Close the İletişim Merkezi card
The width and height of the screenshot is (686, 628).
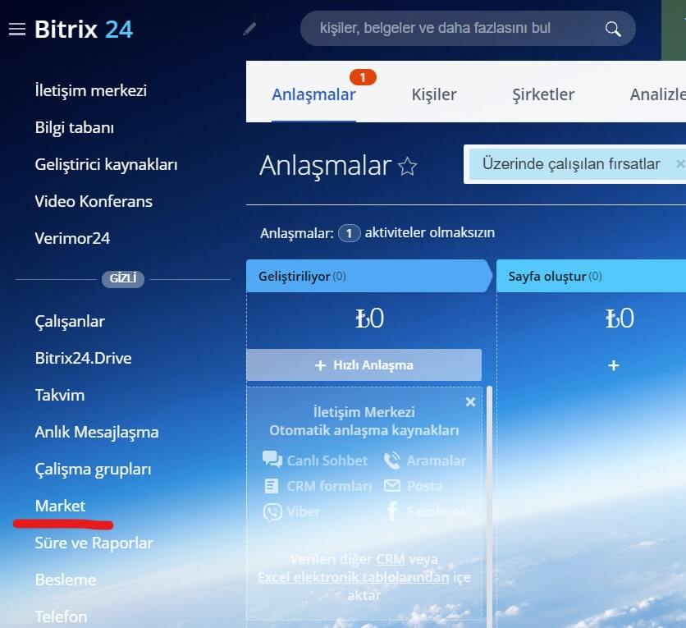pos(470,401)
